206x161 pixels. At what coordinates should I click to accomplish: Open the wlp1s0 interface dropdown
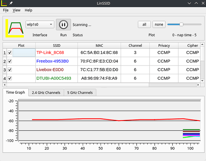pyautogui.click(x=40, y=25)
